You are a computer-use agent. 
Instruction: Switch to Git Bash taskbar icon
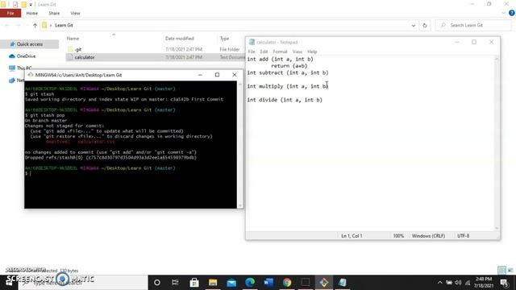click(324, 283)
